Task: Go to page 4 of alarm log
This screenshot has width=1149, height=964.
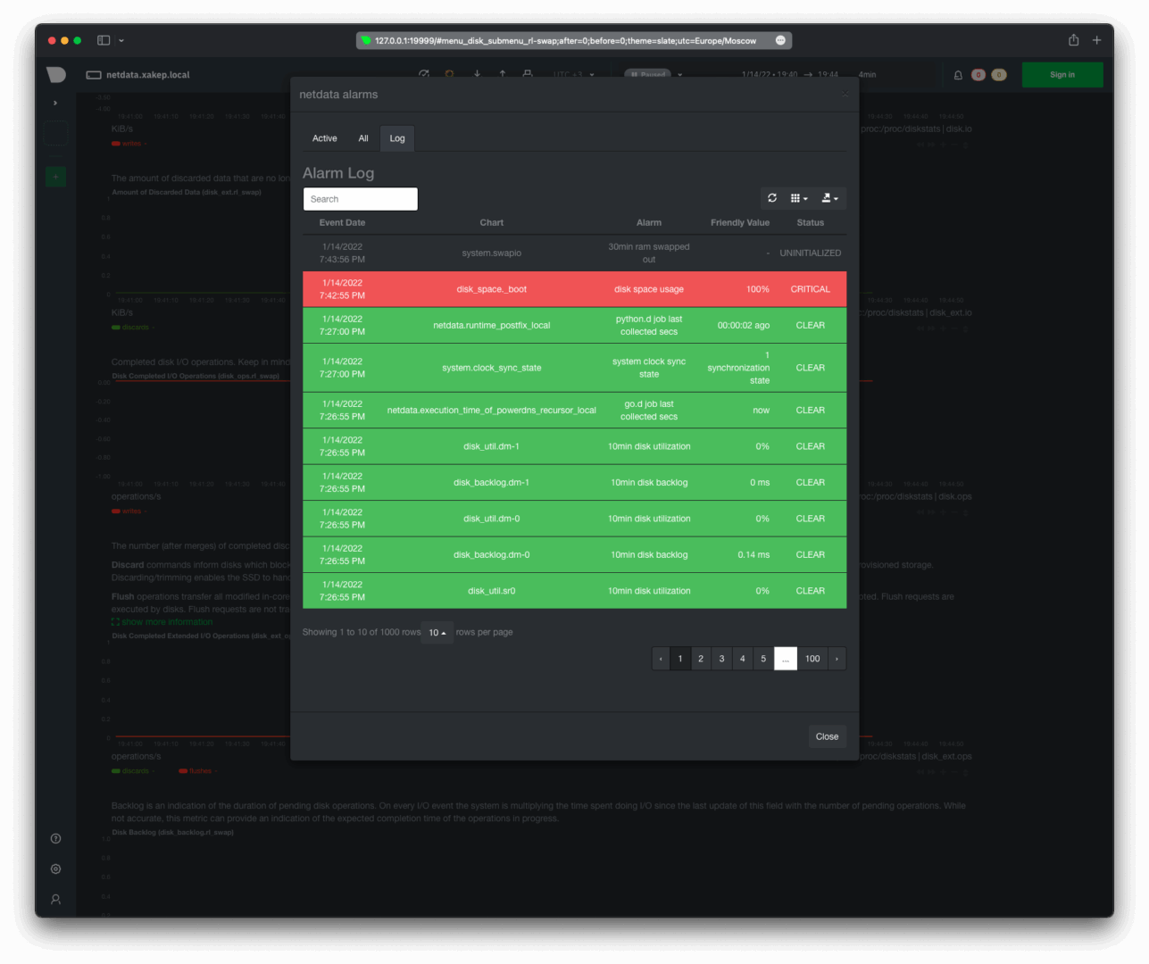Action: 742,659
